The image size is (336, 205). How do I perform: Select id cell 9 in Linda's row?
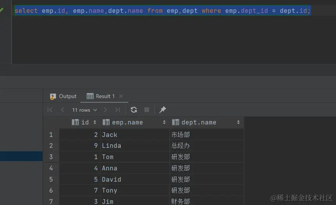coord(80,145)
